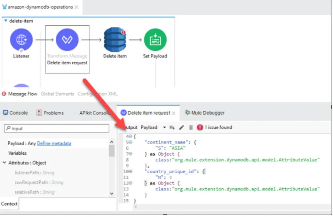Open the Problems tab

50,113
